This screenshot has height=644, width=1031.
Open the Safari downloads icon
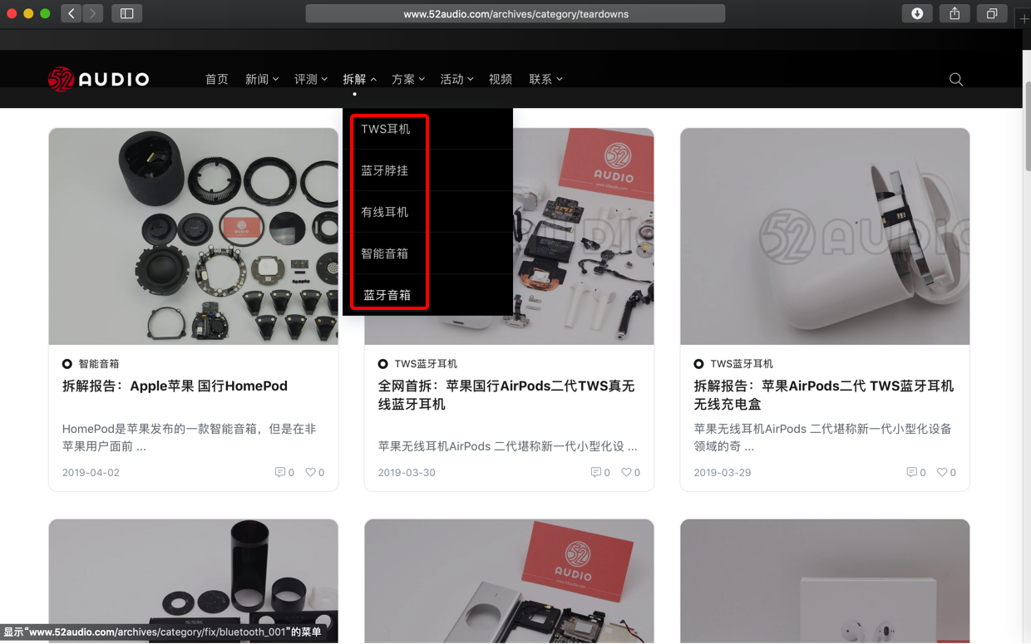917,13
